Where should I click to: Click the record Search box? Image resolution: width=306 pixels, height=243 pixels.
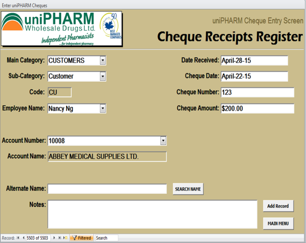(x=107, y=238)
